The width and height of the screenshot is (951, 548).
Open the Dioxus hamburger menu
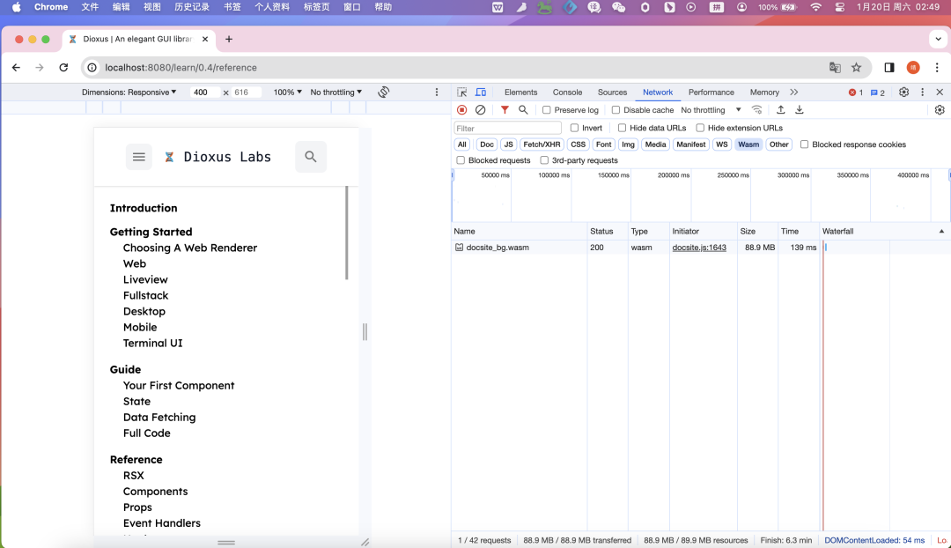138,157
